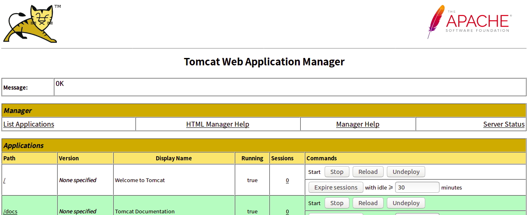
Task: Open the /docs application path
Action: coord(10,211)
